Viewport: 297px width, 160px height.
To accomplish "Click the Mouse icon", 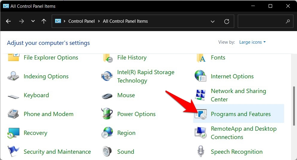I will point(107,96).
